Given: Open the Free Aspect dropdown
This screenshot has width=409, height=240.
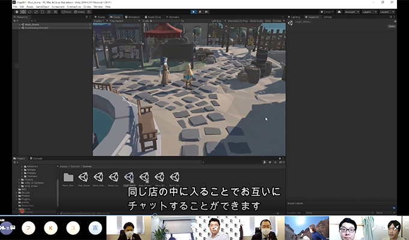Looking at the screenshot, I should pos(125,21).
